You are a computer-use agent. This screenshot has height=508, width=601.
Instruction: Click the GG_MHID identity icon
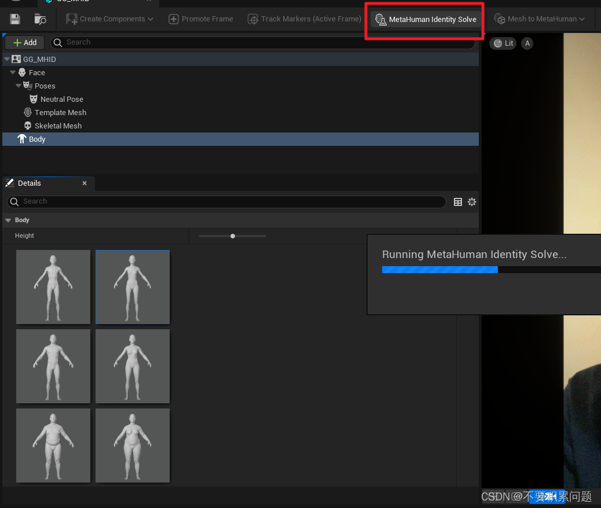[x=16, y=59]
